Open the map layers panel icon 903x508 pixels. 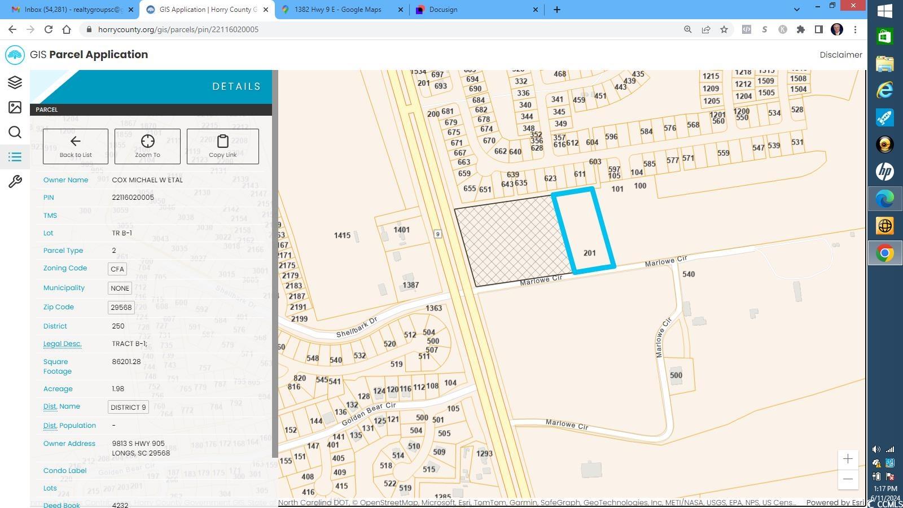coord(15,82)
